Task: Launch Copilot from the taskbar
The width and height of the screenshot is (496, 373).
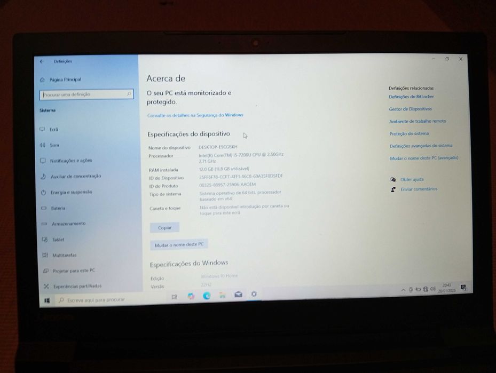Action: click(x=191, y=296)
